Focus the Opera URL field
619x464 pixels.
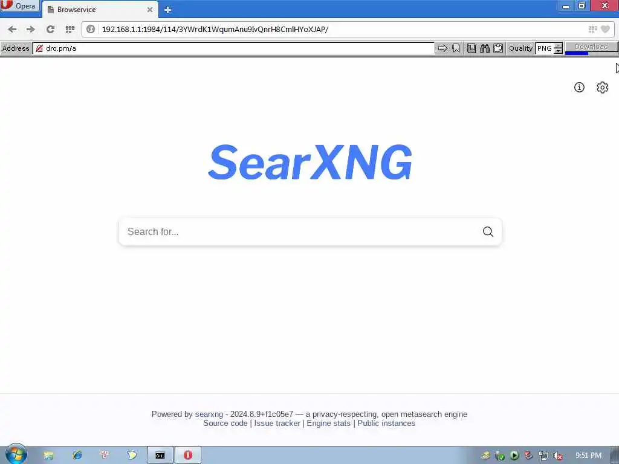tap(342, 29)
